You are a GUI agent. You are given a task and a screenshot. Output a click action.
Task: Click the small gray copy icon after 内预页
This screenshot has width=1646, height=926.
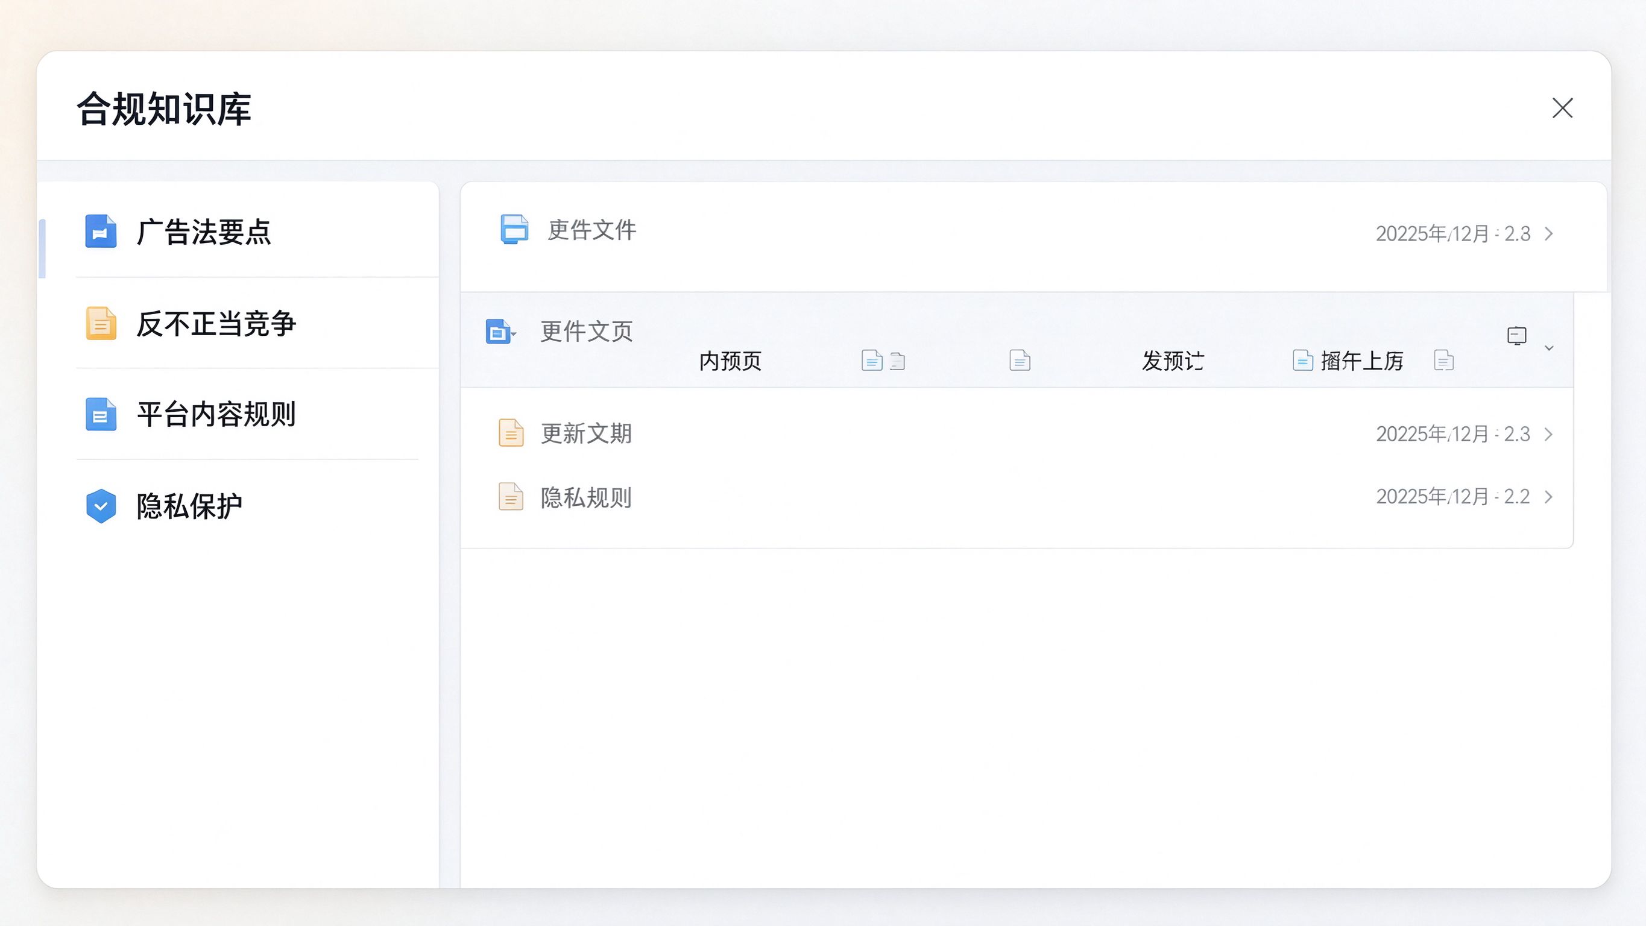coord(898,361)
